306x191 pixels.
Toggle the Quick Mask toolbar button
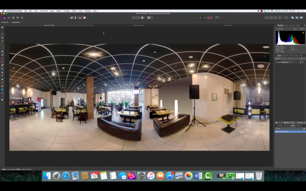tap(149, 18)
